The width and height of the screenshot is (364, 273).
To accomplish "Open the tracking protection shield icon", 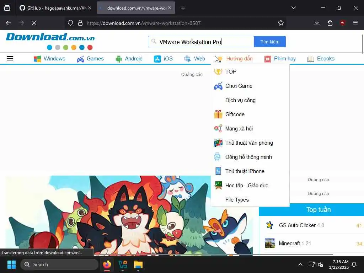I will pyautogui.click(x=70, y=23).
